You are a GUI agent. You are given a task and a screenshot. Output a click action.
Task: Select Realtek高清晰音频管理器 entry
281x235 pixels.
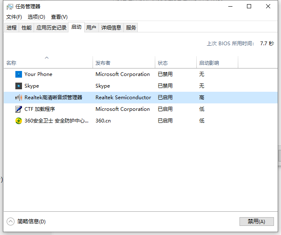(54, 98)
